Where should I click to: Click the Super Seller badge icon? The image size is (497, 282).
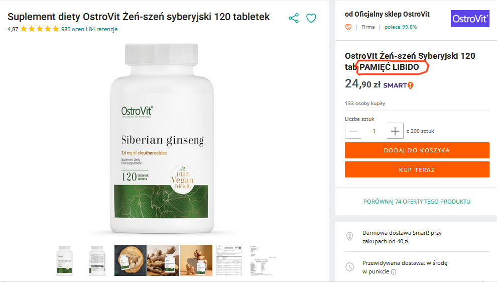click(348, 27)
